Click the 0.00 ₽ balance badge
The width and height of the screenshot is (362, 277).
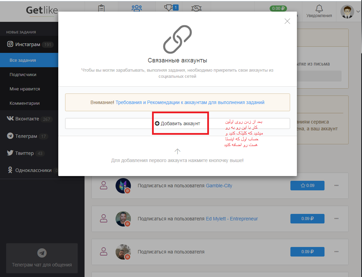pyautogui.click(x=278, y=9)
